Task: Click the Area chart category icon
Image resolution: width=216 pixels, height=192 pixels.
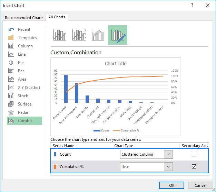Action: [11, 79]
